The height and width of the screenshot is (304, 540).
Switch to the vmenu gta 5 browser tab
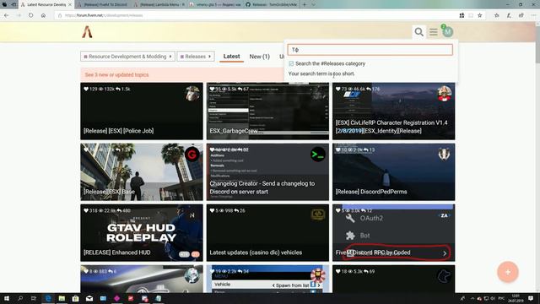[x=216, y=5]
